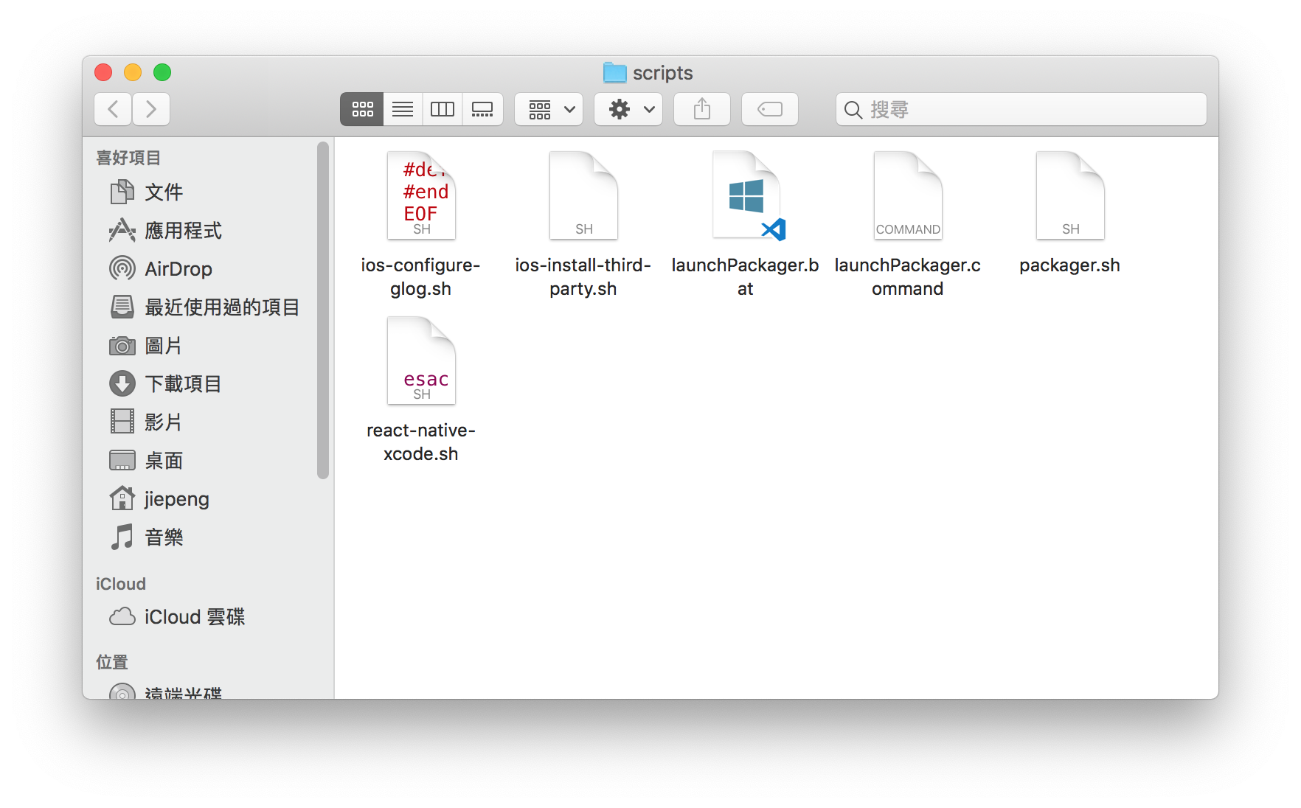The height and width of the screenshot is (808, 1301).
Task: Switch to list view mode
Action: point(403,110)
